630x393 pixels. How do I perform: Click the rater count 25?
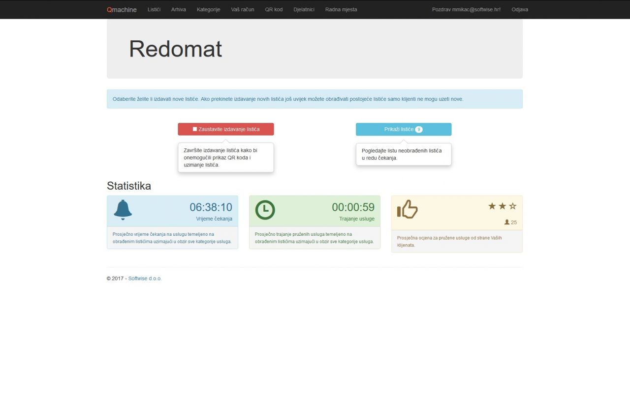click(514, 223)
